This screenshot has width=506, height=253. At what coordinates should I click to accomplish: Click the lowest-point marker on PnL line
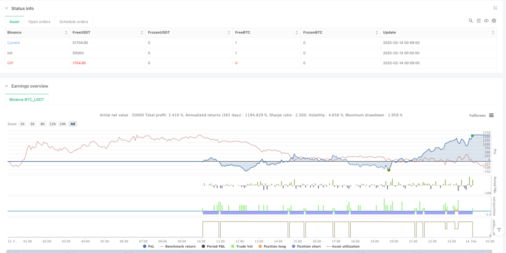(x=389, y=170)
